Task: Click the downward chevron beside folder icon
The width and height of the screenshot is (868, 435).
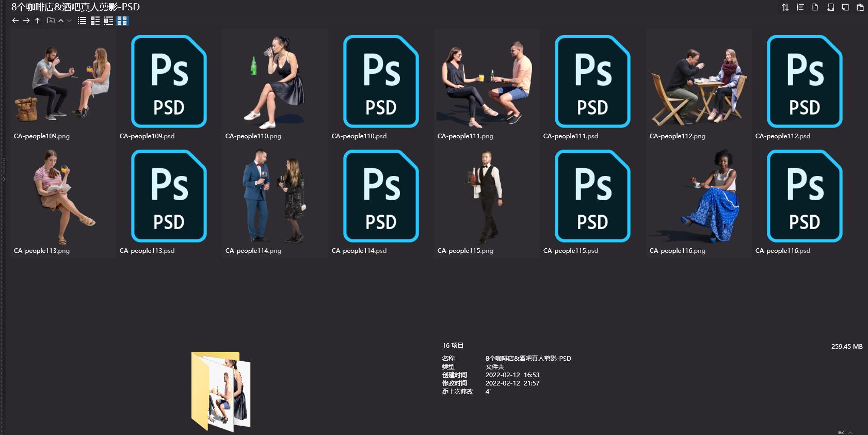Action: 69,21
